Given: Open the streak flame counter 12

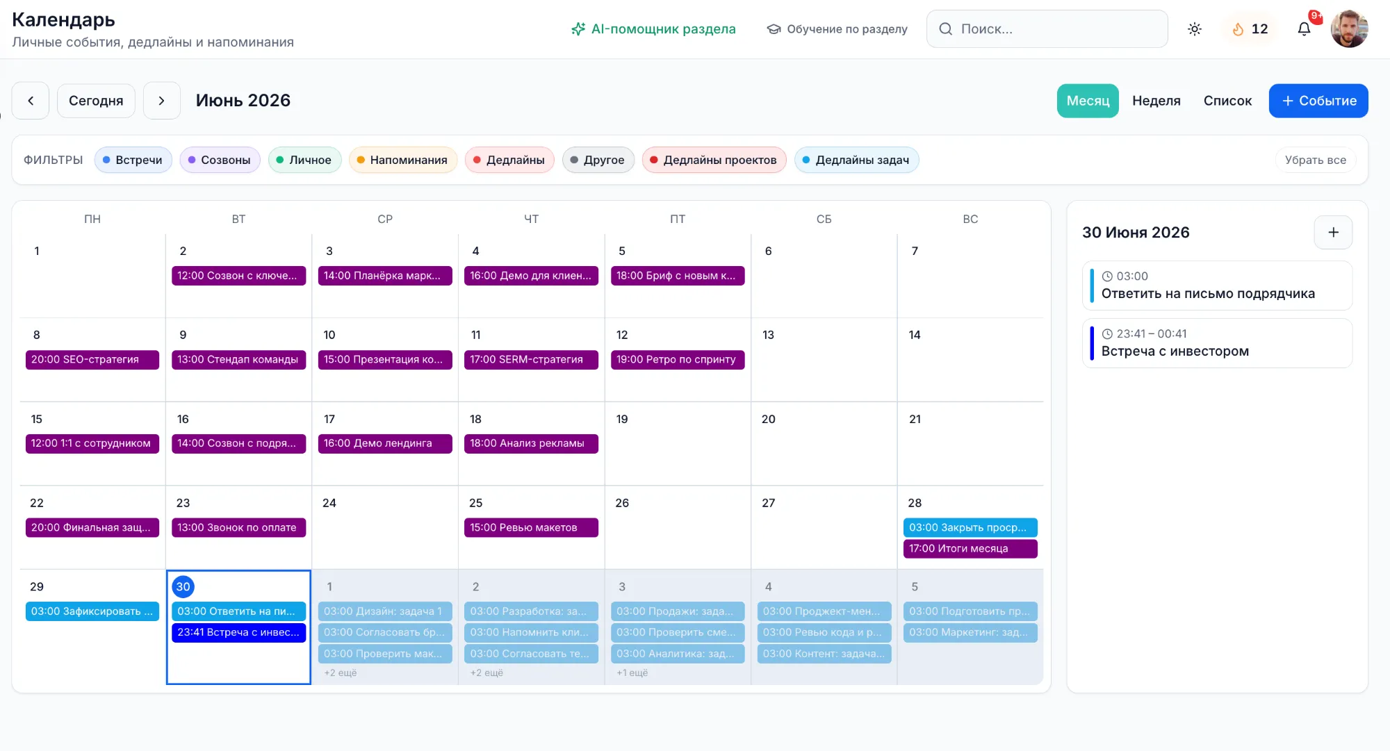Looking at the screenshot, I should [x=1250, y=28].
